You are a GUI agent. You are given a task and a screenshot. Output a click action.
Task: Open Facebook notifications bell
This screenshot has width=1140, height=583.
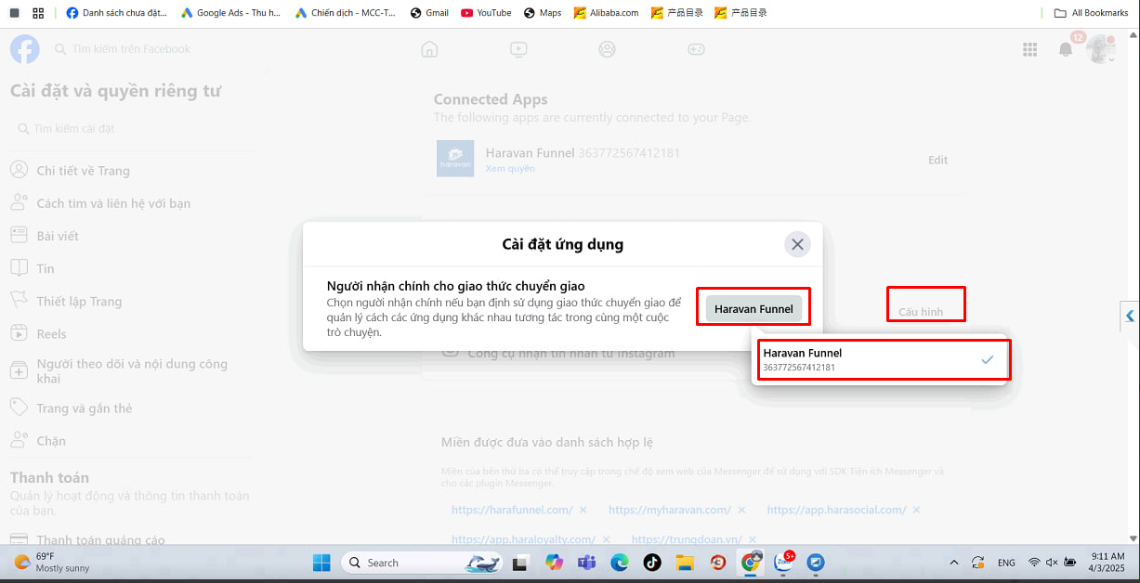coord(1066,49)
